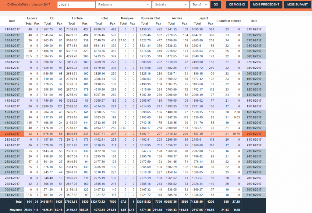Screen dimensions: 312x213
Task: Click the Heures column header
Action: pyautogui.click(x=236, y=21)
